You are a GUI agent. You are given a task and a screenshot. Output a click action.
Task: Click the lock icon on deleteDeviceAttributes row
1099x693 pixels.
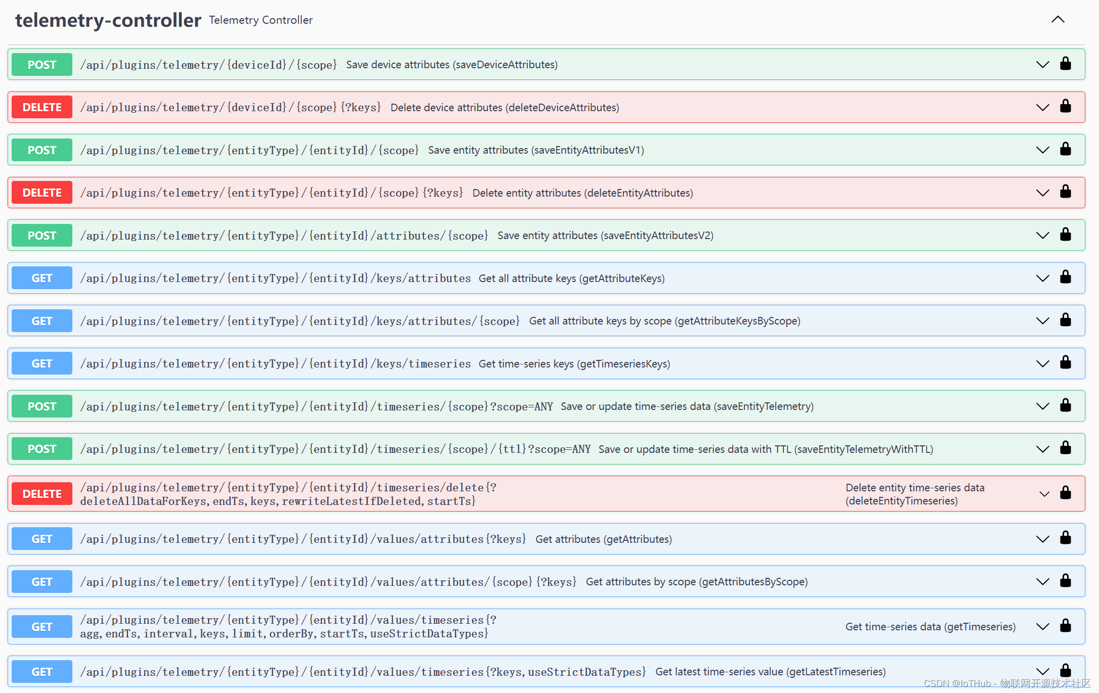click(x=1065, y=106)
